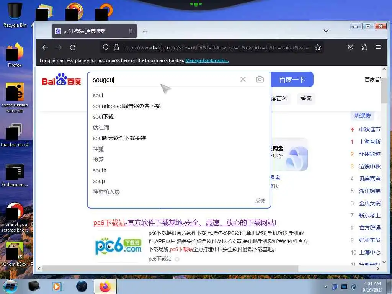
Task: Open the Firefox hamburger menu
Action: [x=378, y=47]
